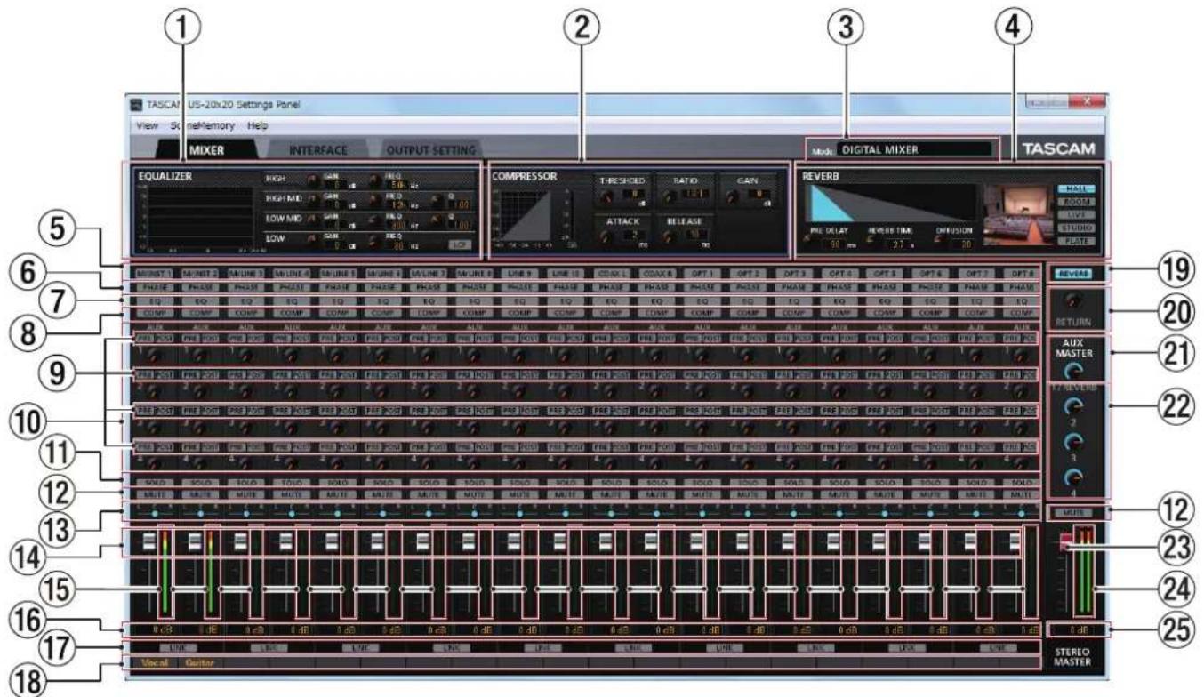Toggle the EQ button on MIC/INST 2 channel
Image resolution: width=1204 pixels, height=697 pixels.
(200, 302)
